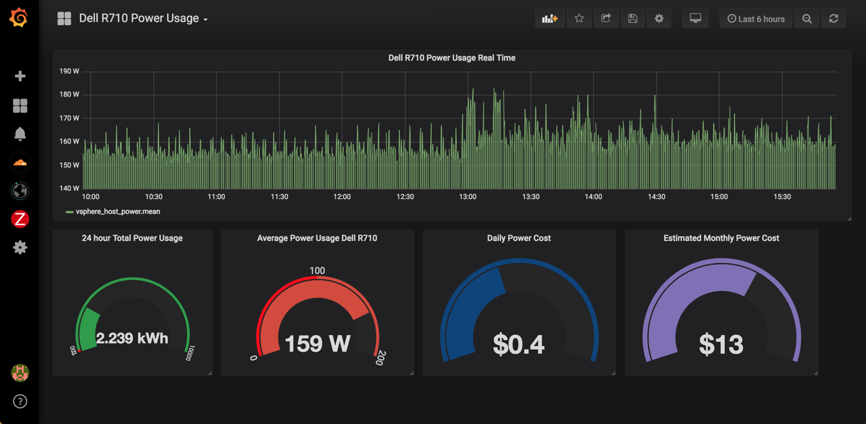Cycle view mode with monitor icon
Screen dimensions: 866x424
(x=695, y=19)
